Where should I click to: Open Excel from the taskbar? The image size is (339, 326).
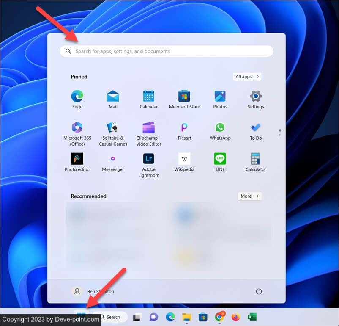(252, 317)
